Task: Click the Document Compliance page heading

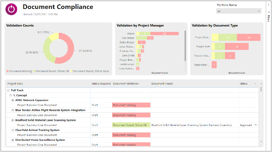Action: click(58, 7)
